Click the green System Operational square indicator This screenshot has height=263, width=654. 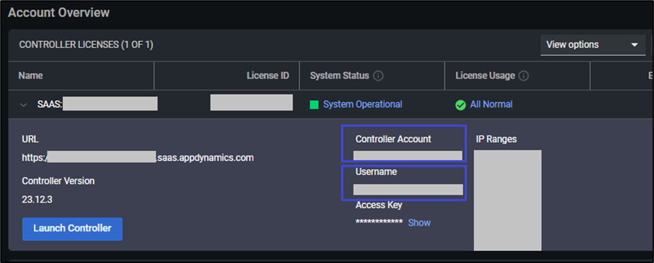[314, 105]
